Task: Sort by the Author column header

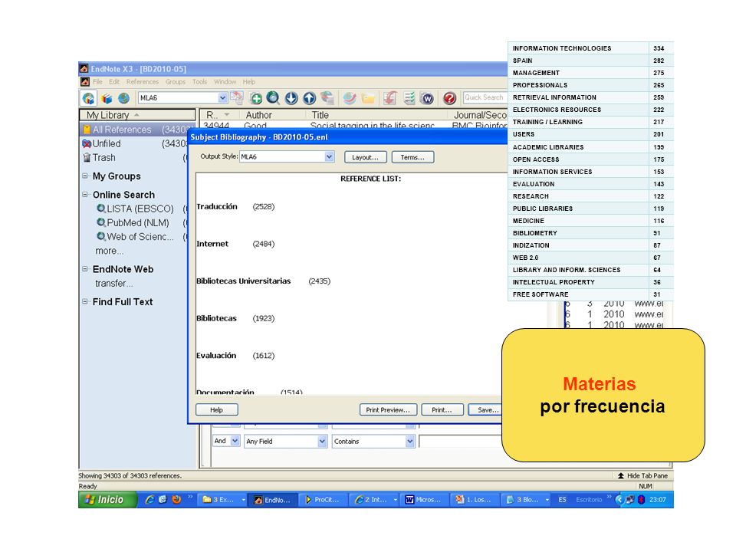Action: [258, 115]
